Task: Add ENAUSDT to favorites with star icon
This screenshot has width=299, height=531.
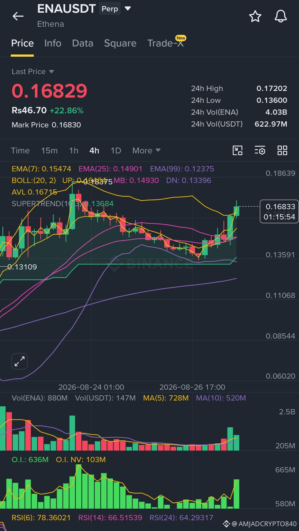Action: click(255, 16)
